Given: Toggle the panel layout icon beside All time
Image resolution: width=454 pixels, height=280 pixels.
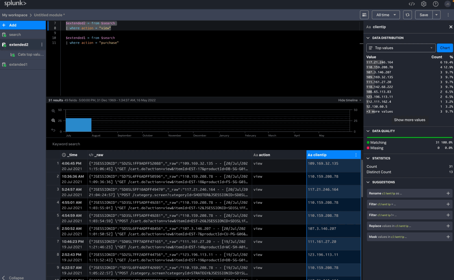Looking at the screenshot, I should [x=364, y=15].
